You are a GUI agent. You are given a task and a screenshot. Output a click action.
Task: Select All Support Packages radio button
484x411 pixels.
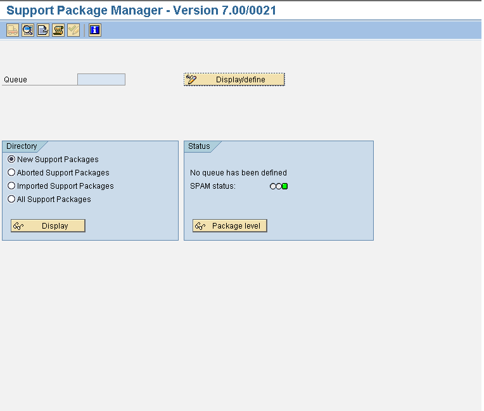11,199
